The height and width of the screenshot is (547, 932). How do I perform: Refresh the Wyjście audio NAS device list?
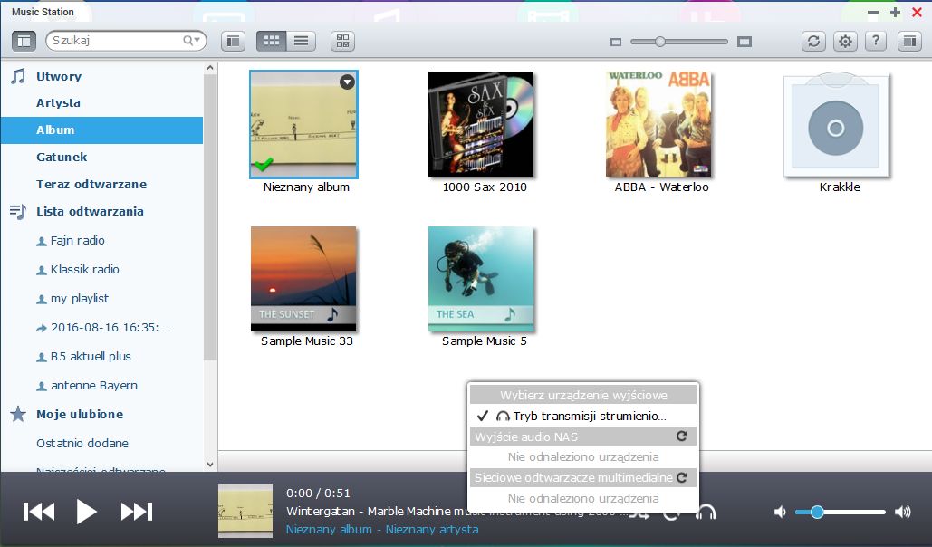coord(682,437)
